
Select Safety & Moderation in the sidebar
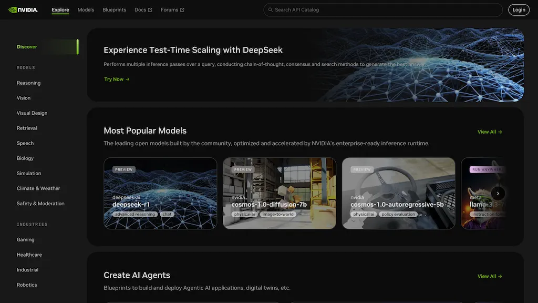pos(40,204)
